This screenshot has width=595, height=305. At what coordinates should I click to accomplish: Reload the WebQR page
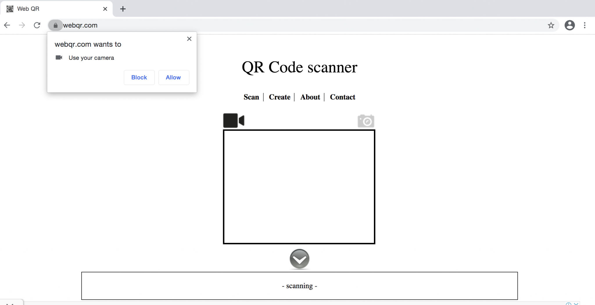pos(37,25)
